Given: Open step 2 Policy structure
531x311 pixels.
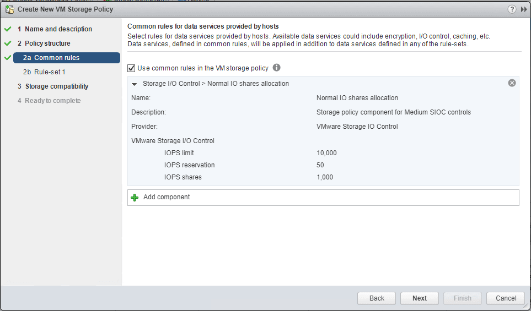Looking at the screenshot, I should [47, 43].
